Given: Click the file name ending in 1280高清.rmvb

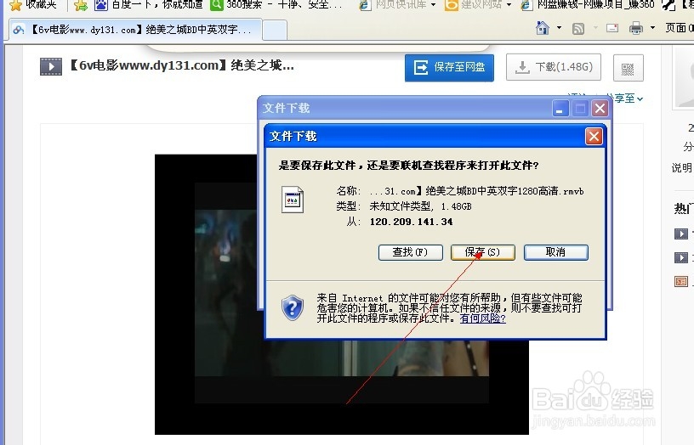Looking at the screenshot, I should point(476,191).
